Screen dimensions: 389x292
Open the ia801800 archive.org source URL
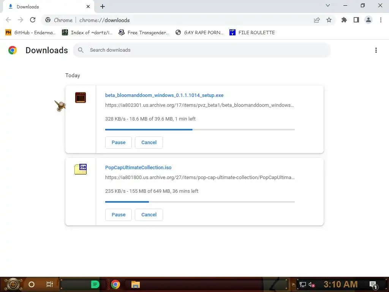click(200, 177)
